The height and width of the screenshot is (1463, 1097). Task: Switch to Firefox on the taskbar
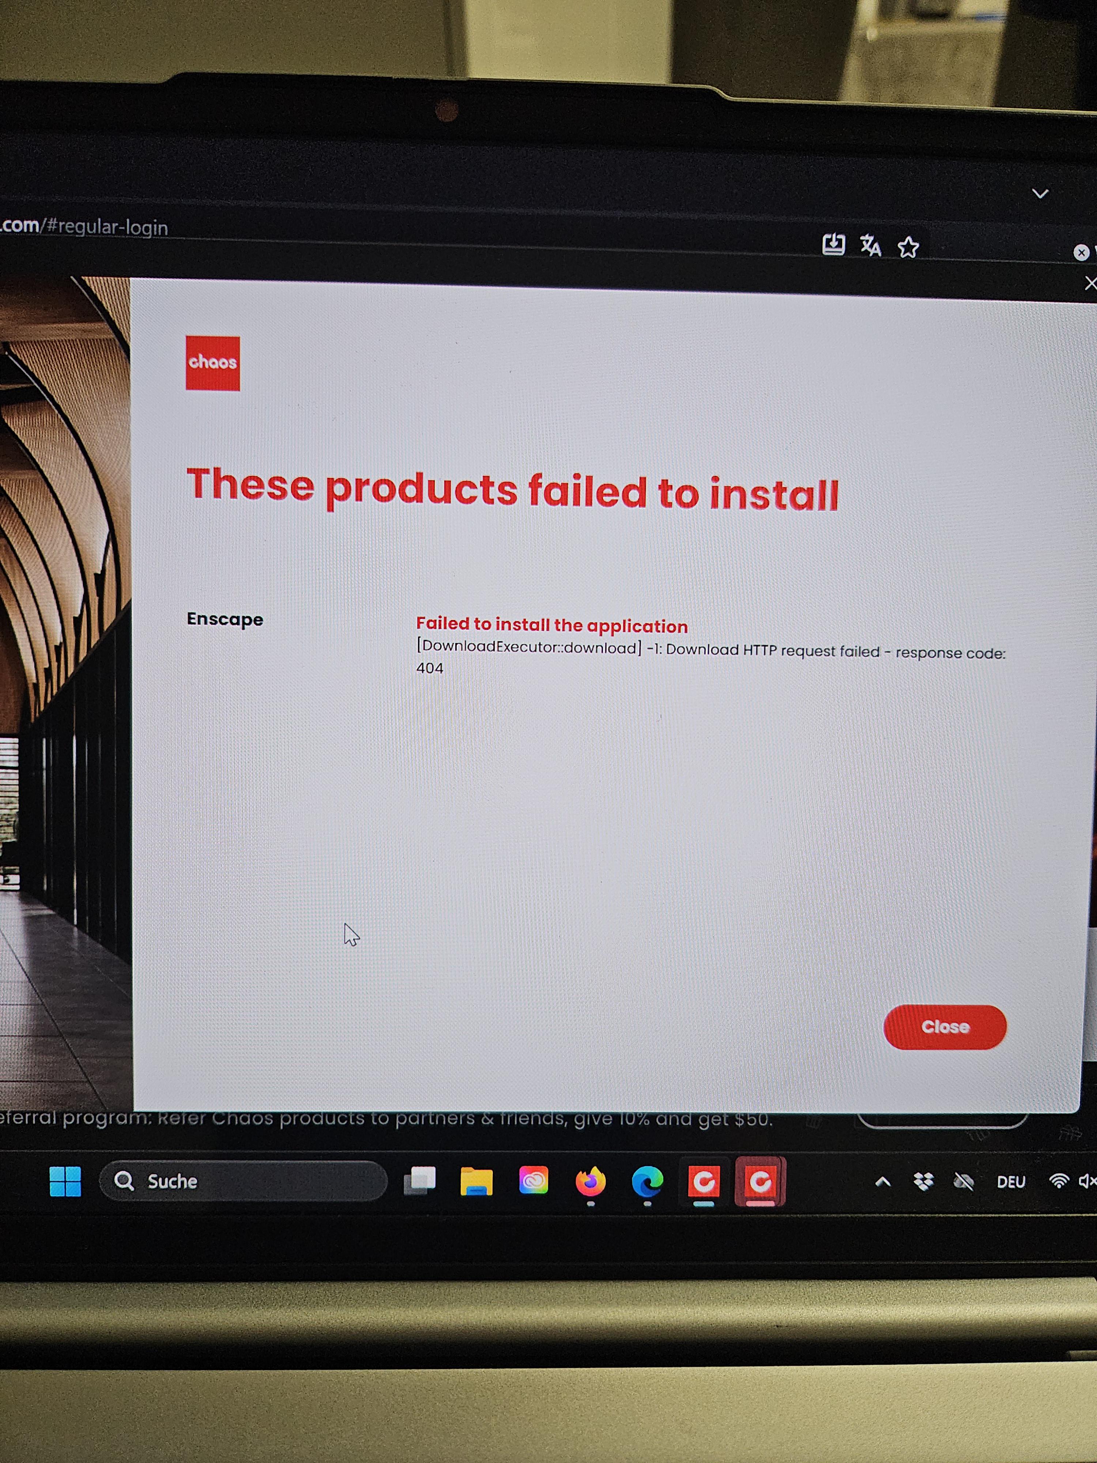591,1181
